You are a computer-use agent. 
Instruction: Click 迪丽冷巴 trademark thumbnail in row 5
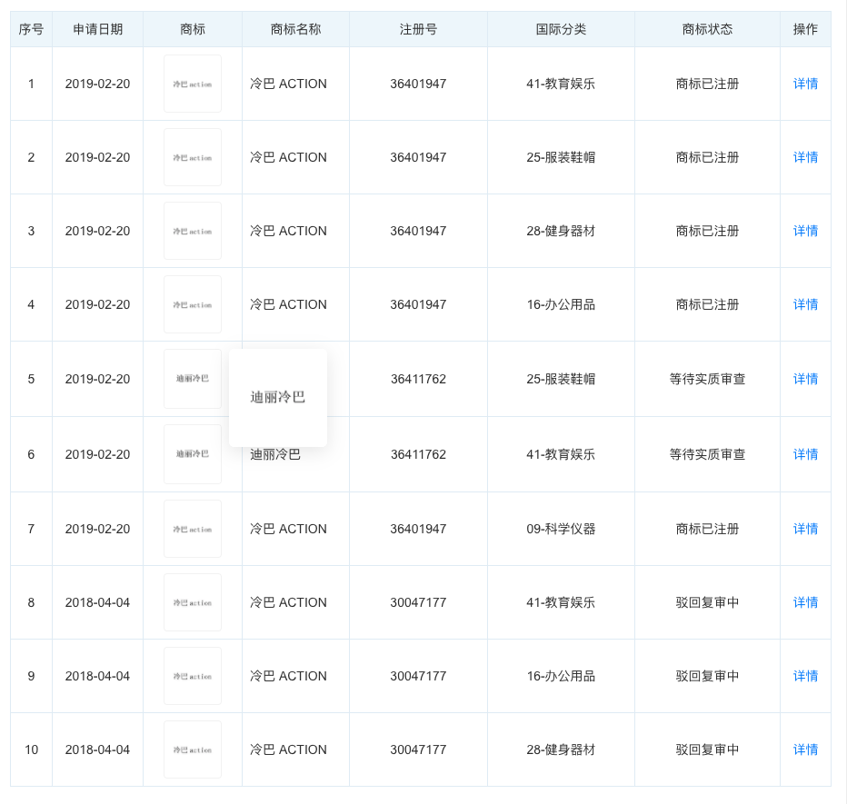pos(193,379)
